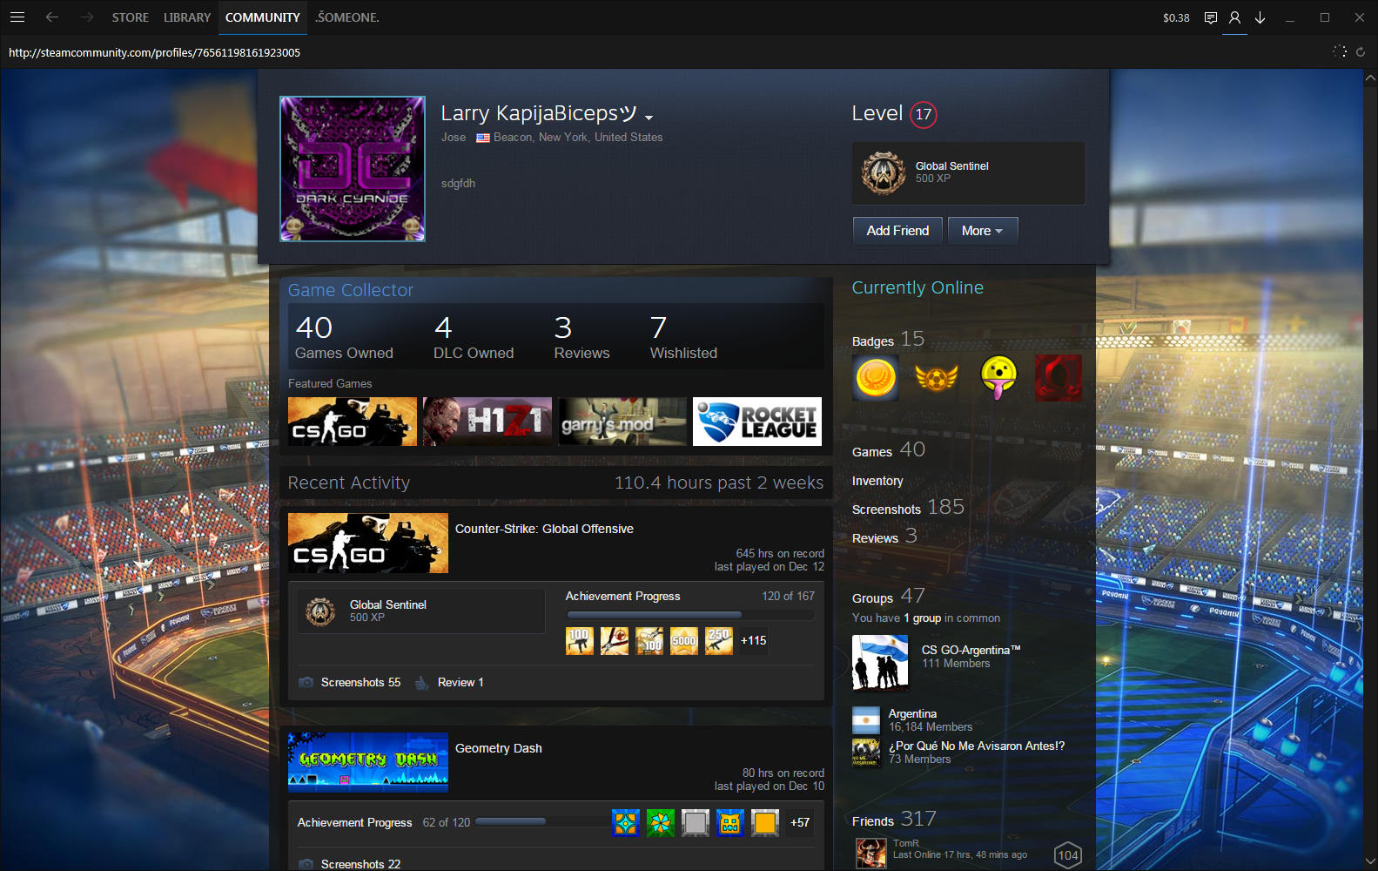Image resolution: width=1378 pixels, height=871 pixels.
Task: Click the Global Sentinel badge icon
Action: [x=884, y=172]
